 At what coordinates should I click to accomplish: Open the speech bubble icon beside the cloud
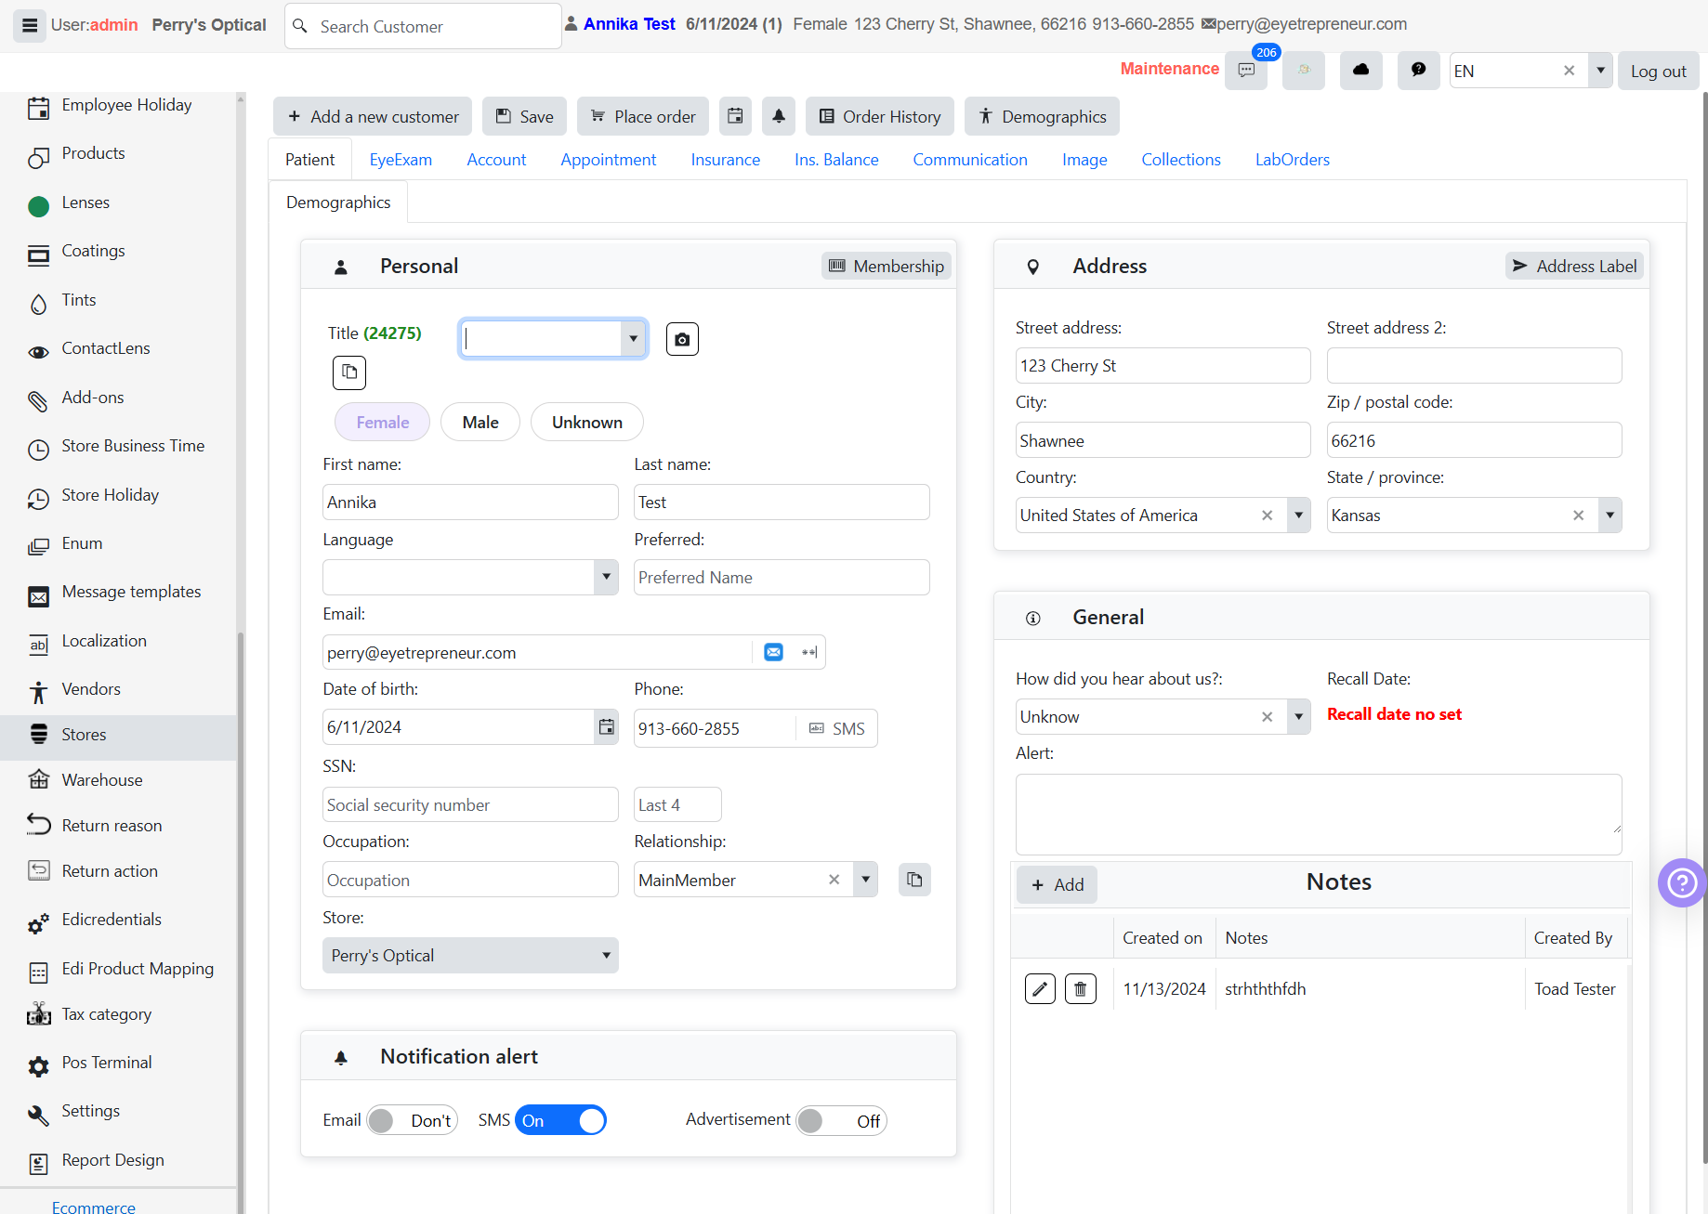coord(1418,71)
